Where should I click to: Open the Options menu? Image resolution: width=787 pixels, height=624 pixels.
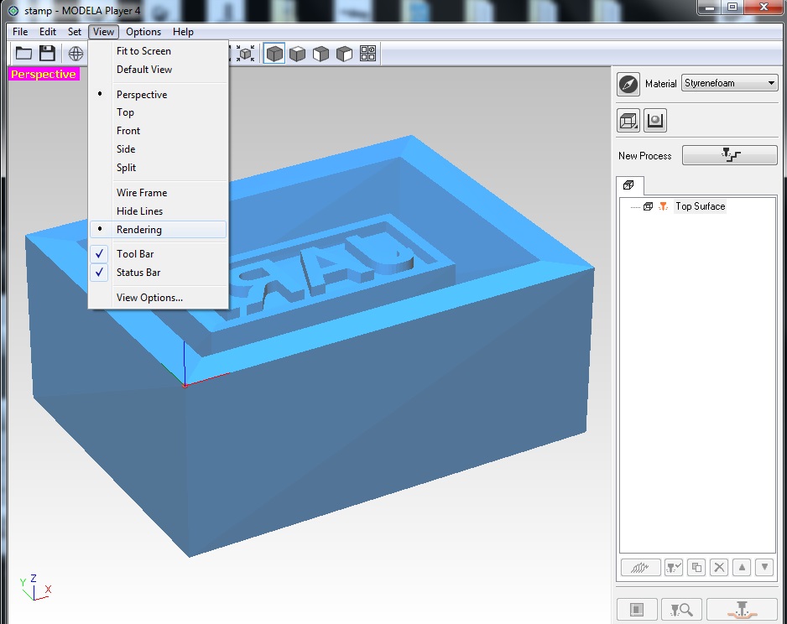click(x=143, y=32)
